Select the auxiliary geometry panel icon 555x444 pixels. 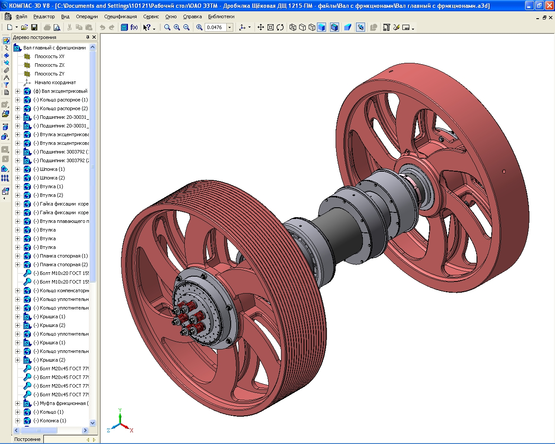6,63
